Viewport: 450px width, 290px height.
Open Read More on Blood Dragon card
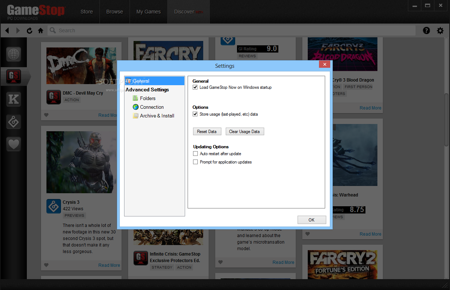(370, 108)
